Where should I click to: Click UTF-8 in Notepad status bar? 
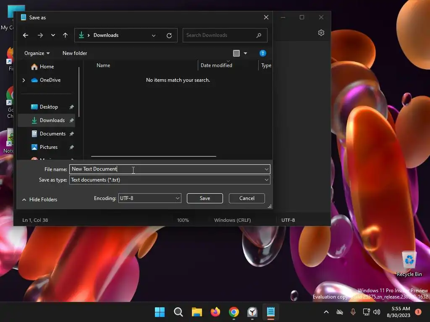[288, 220]
